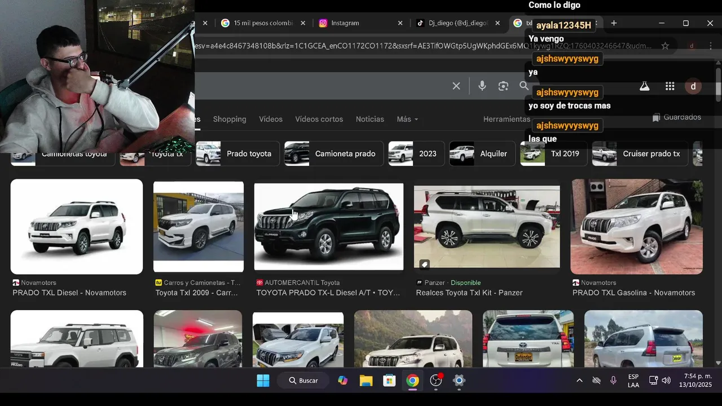The height and width of the screenshot is (406, 722).
Task: Switch to the '15 mil pesos colombi' tab
Action: click(x=262, y=23)
